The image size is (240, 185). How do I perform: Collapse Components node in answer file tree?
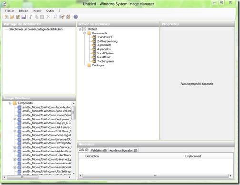click(x=85, y=33)
